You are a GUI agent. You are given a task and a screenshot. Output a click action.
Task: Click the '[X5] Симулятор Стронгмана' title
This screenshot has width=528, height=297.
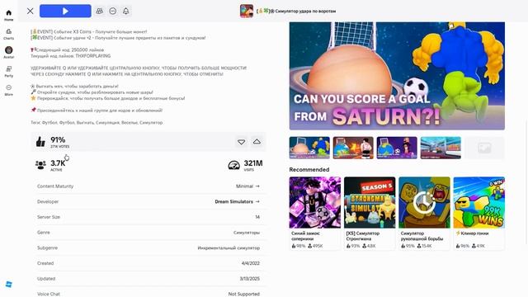pyautogui.click(x=363, y=236)
